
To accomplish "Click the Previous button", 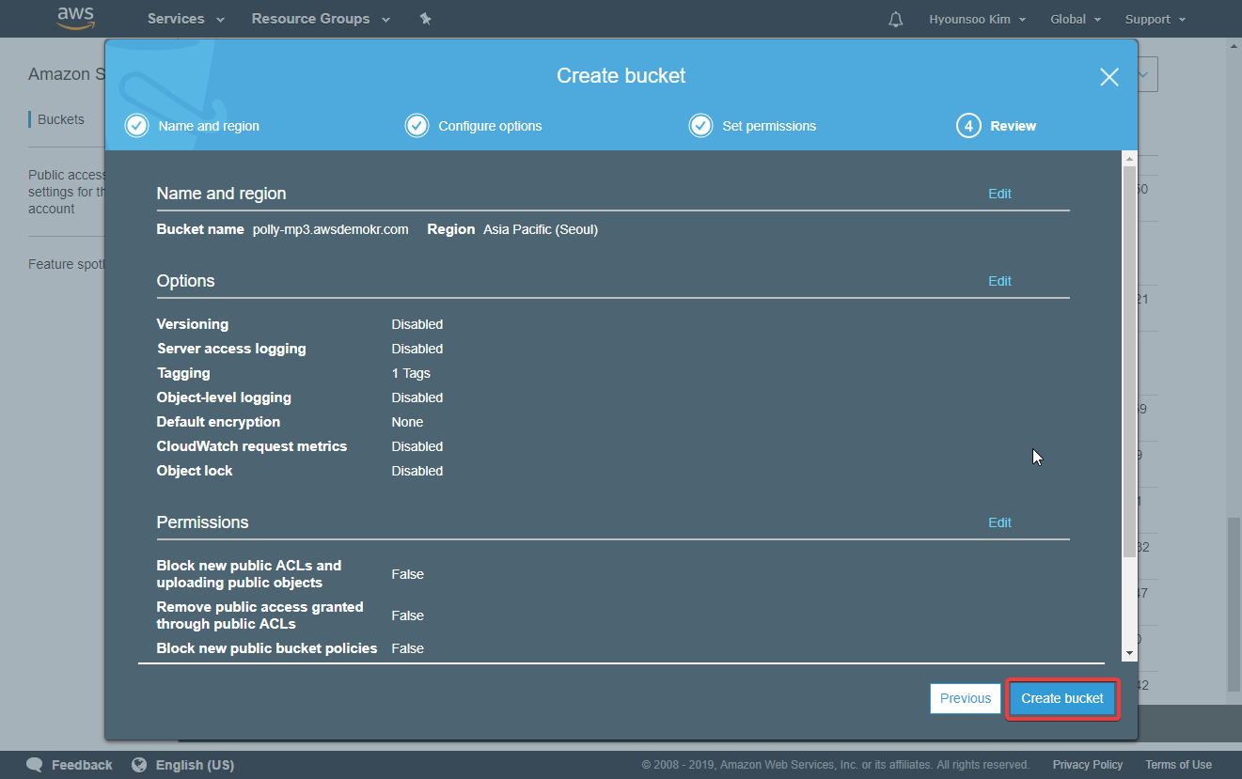I will coord(966,698).
